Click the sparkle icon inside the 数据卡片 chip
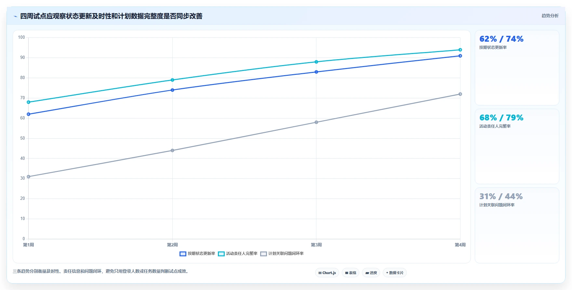The height and width of the screenshot is (290, 572). (387, 273)
